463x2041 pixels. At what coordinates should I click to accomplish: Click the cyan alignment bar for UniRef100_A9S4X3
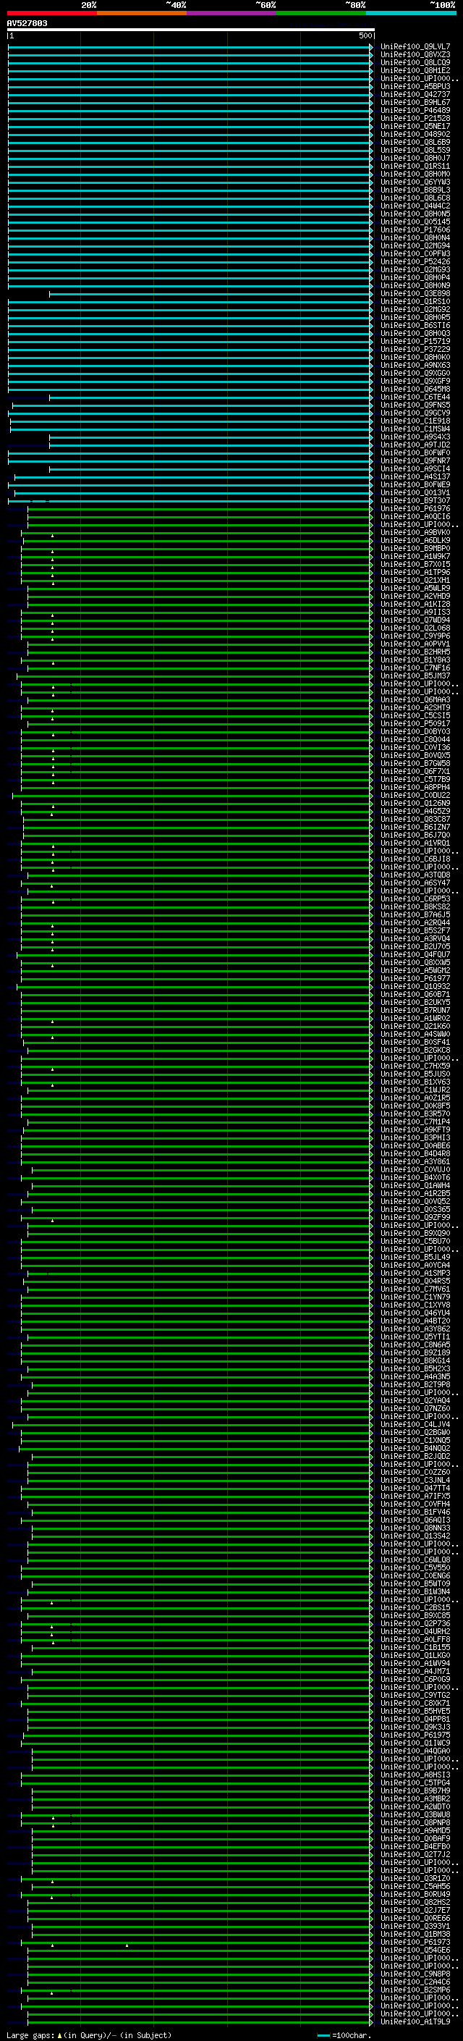[211, 437]
